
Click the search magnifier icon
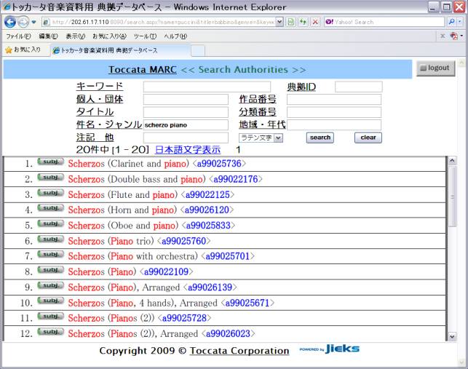(x=451, y=22)
